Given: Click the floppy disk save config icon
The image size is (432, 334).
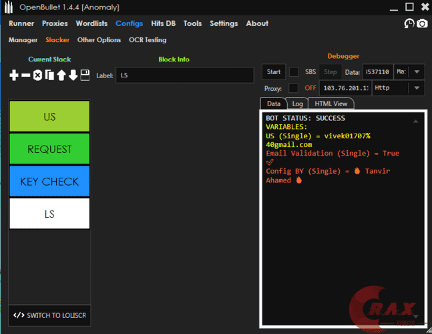Looking at the screenshot, I should [x=85, y=75].
